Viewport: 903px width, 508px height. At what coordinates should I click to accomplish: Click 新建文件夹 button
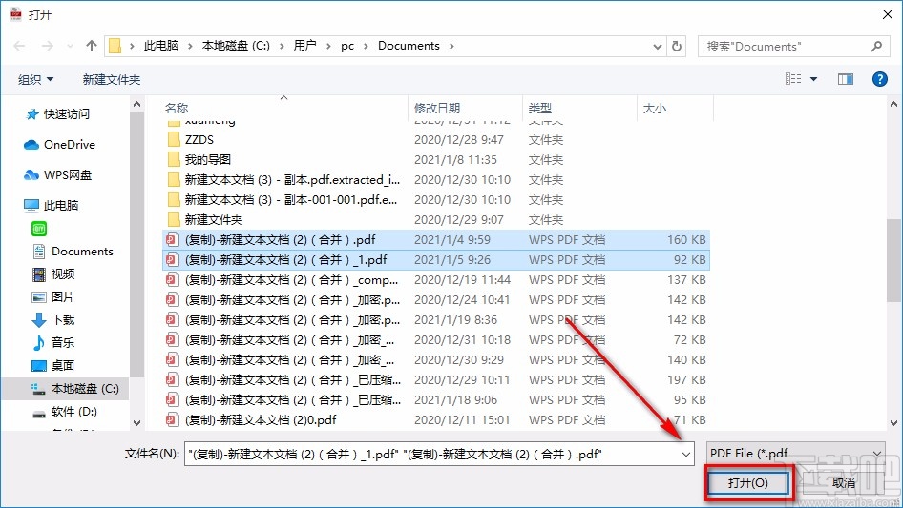point(111,79)
